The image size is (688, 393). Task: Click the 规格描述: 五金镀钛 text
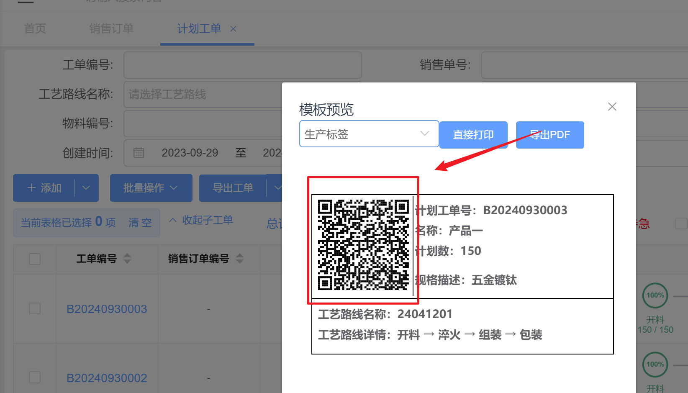(466, 280)
